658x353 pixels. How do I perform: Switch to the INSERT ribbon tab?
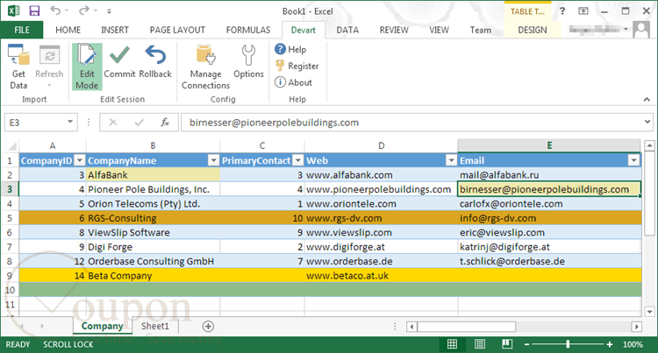click(115, 30)
